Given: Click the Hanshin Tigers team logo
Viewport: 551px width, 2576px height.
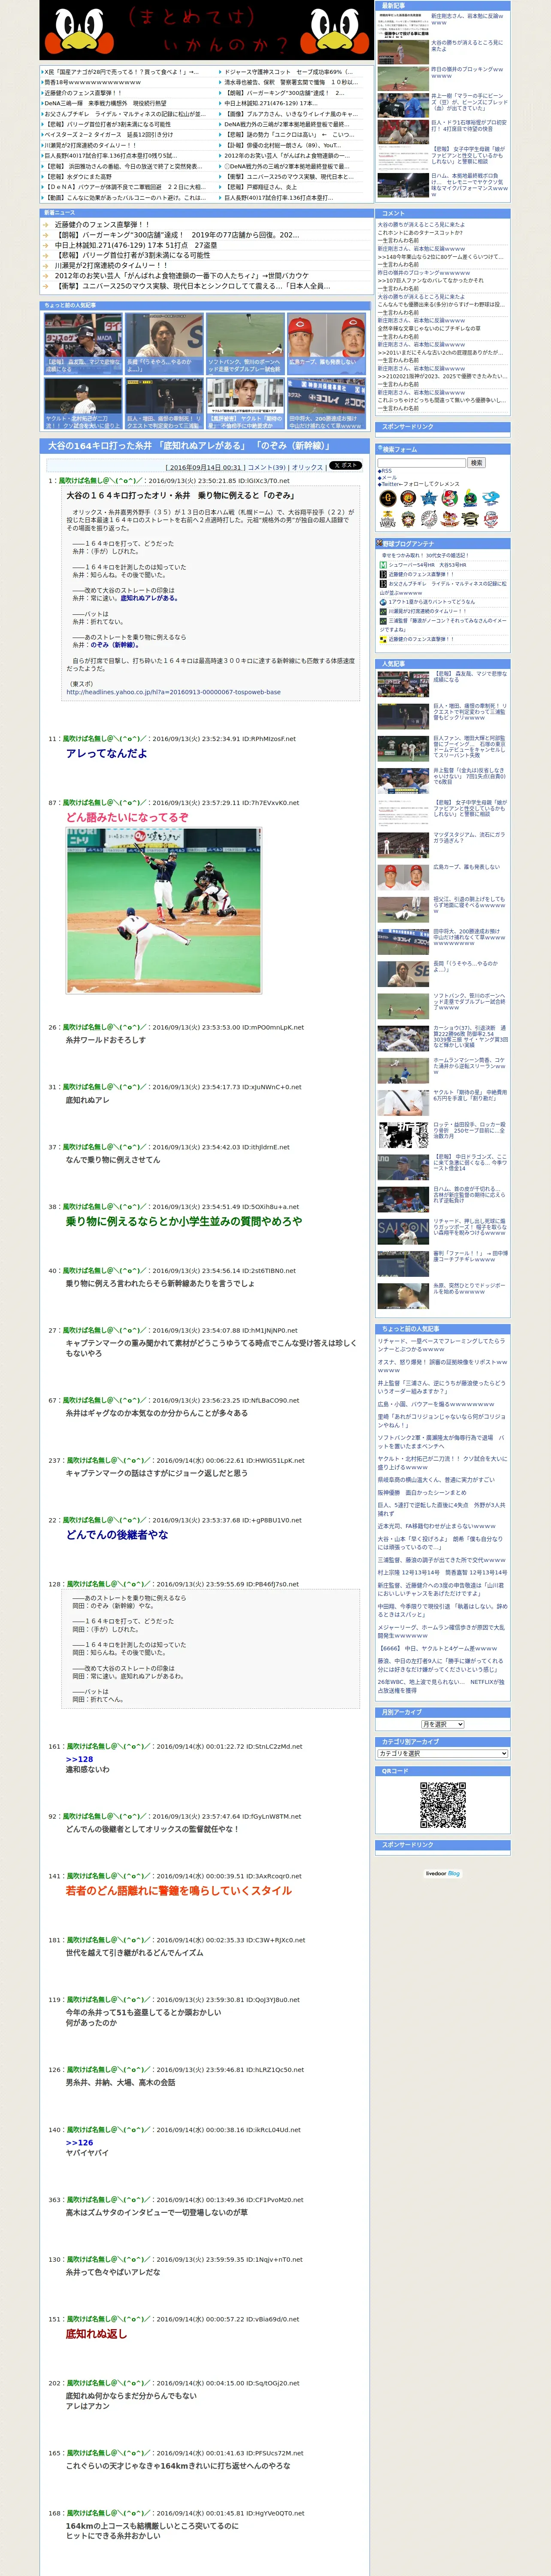Looking at the screenshot, I should [x=408, y=498].
